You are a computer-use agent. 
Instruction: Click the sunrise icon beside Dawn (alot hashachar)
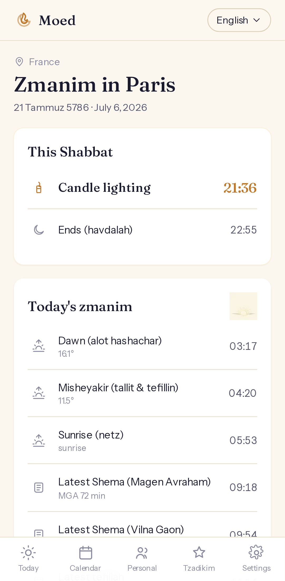(39, 346)
